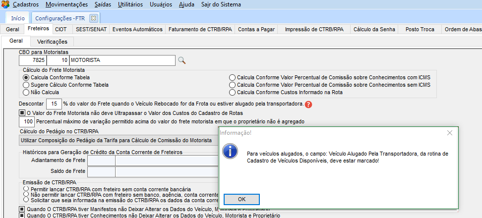
Task: Click the CBO magnifier search icon
Action: coord(182,60)
